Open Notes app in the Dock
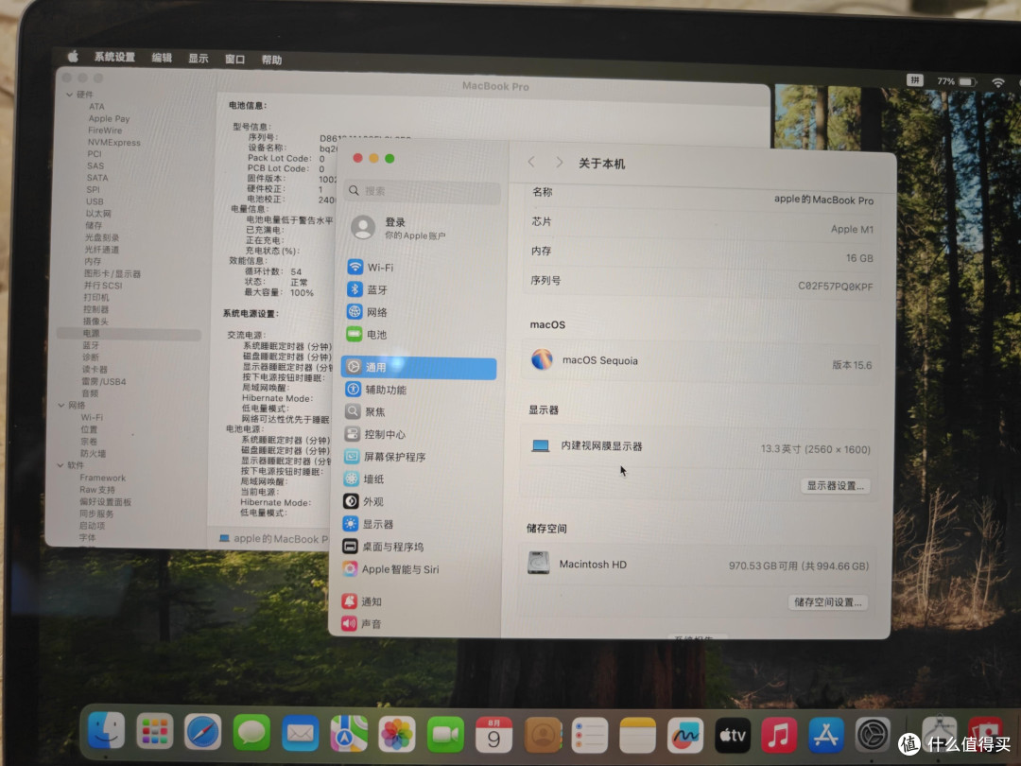The width and height of the screenshot is (1021, 766). tap(637, 736)
